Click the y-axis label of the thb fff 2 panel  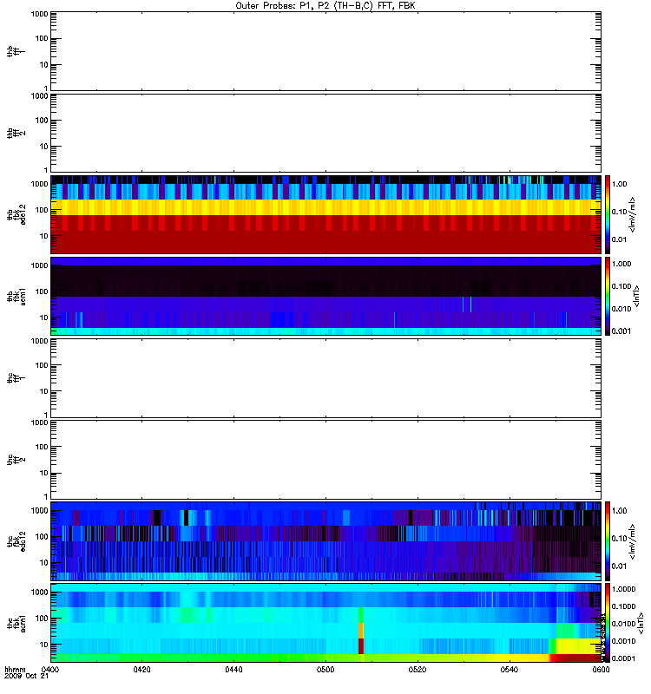click(16, 133)
